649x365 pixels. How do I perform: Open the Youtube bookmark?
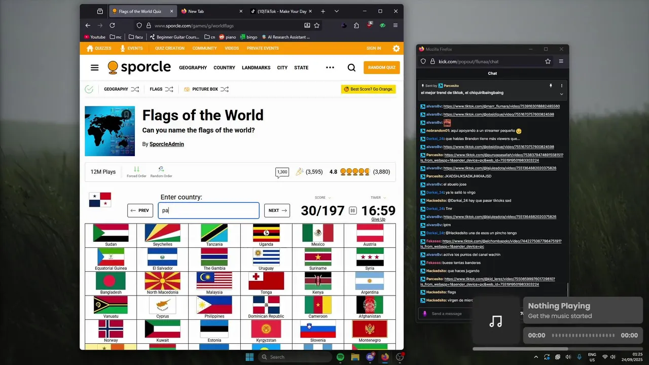coord(94,37)
